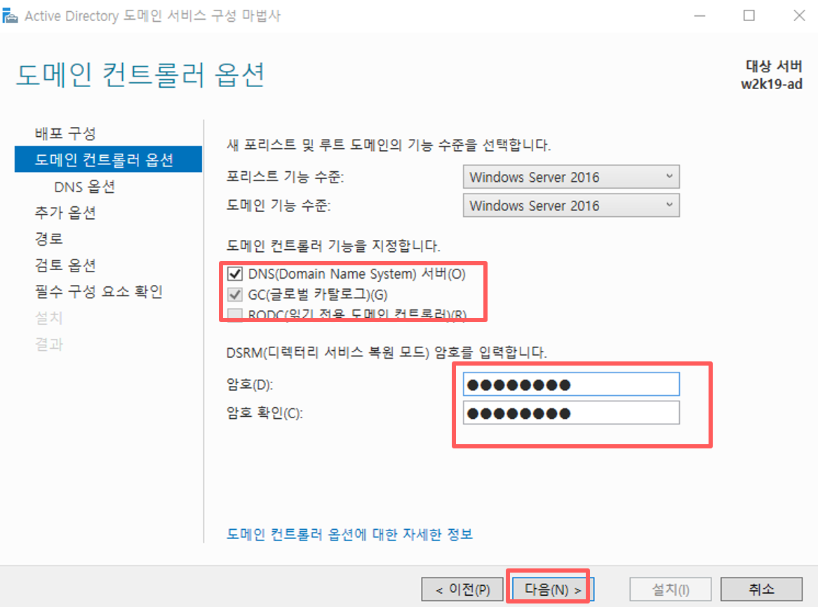Image resolution: width=818 pixels, height=607 pixels.
Task: Go to 필수 구성 요소 확인 step
Action: [x=99, y=291]
